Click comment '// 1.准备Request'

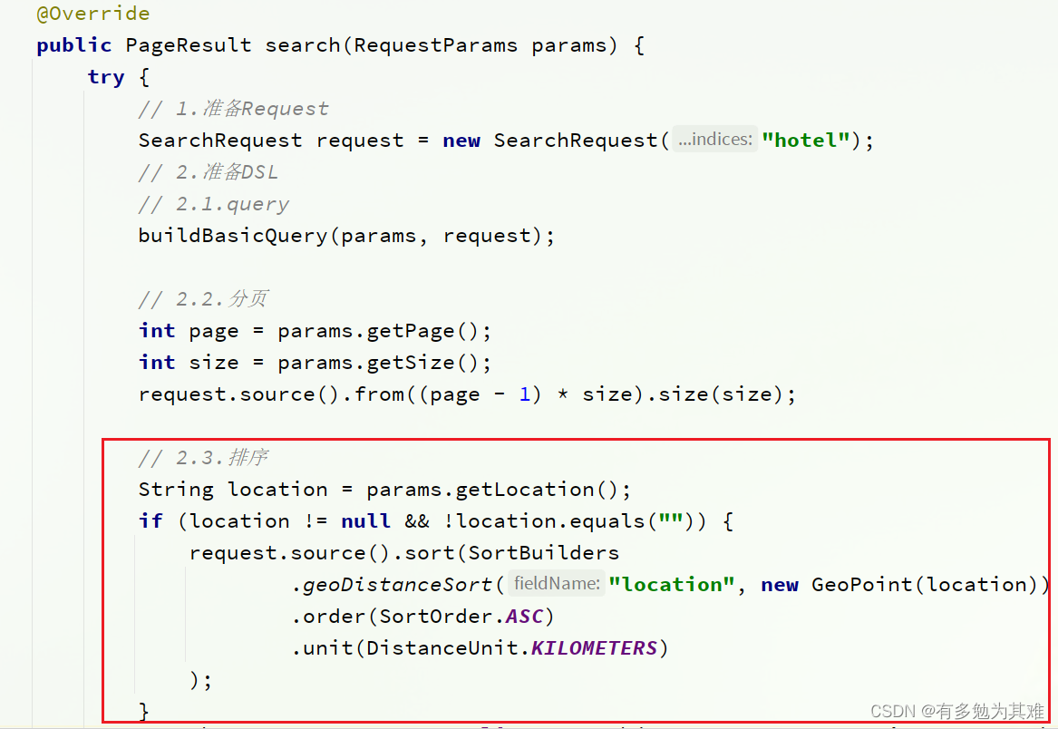pyautogui.click(x=234, y=109)
